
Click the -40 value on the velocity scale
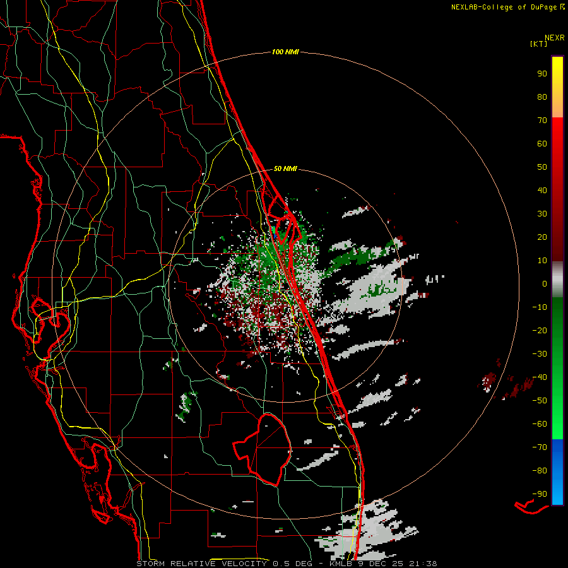point(540,377)
